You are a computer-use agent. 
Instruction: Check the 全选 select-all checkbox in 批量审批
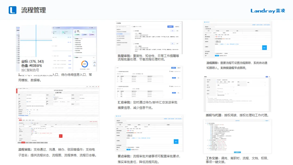pos(132,27)
